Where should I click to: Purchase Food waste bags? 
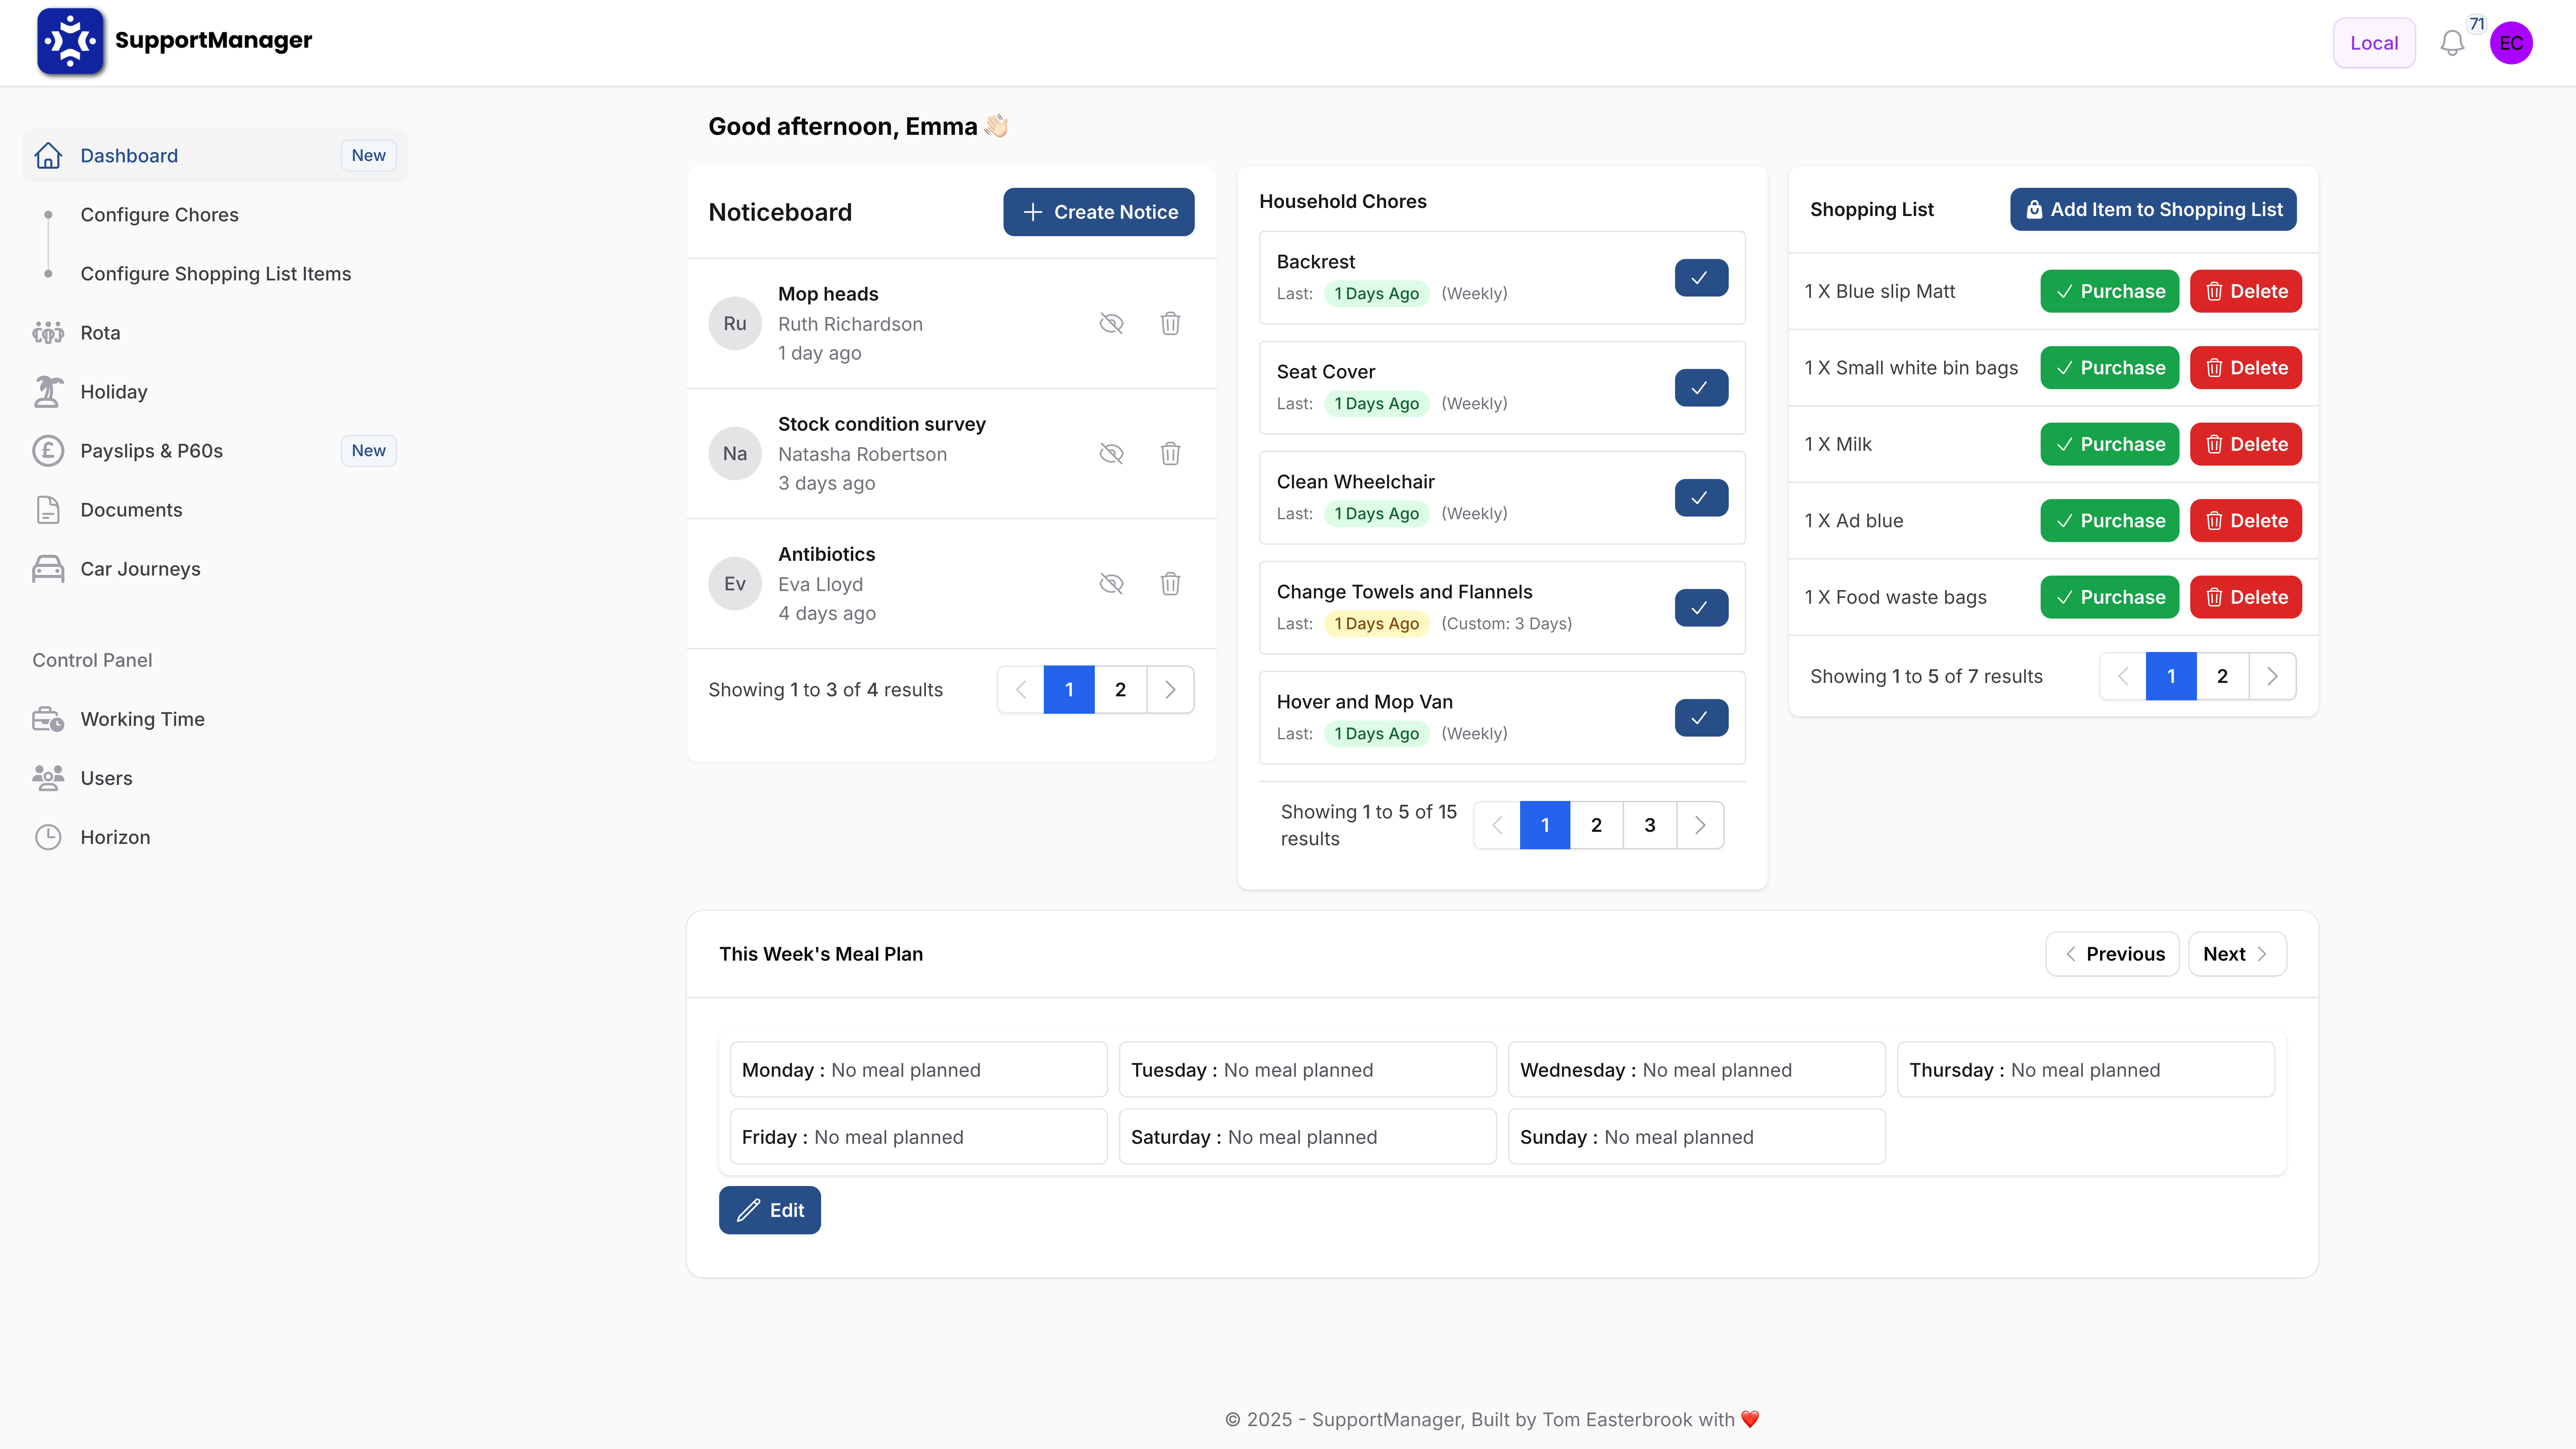coord(2109,597)
